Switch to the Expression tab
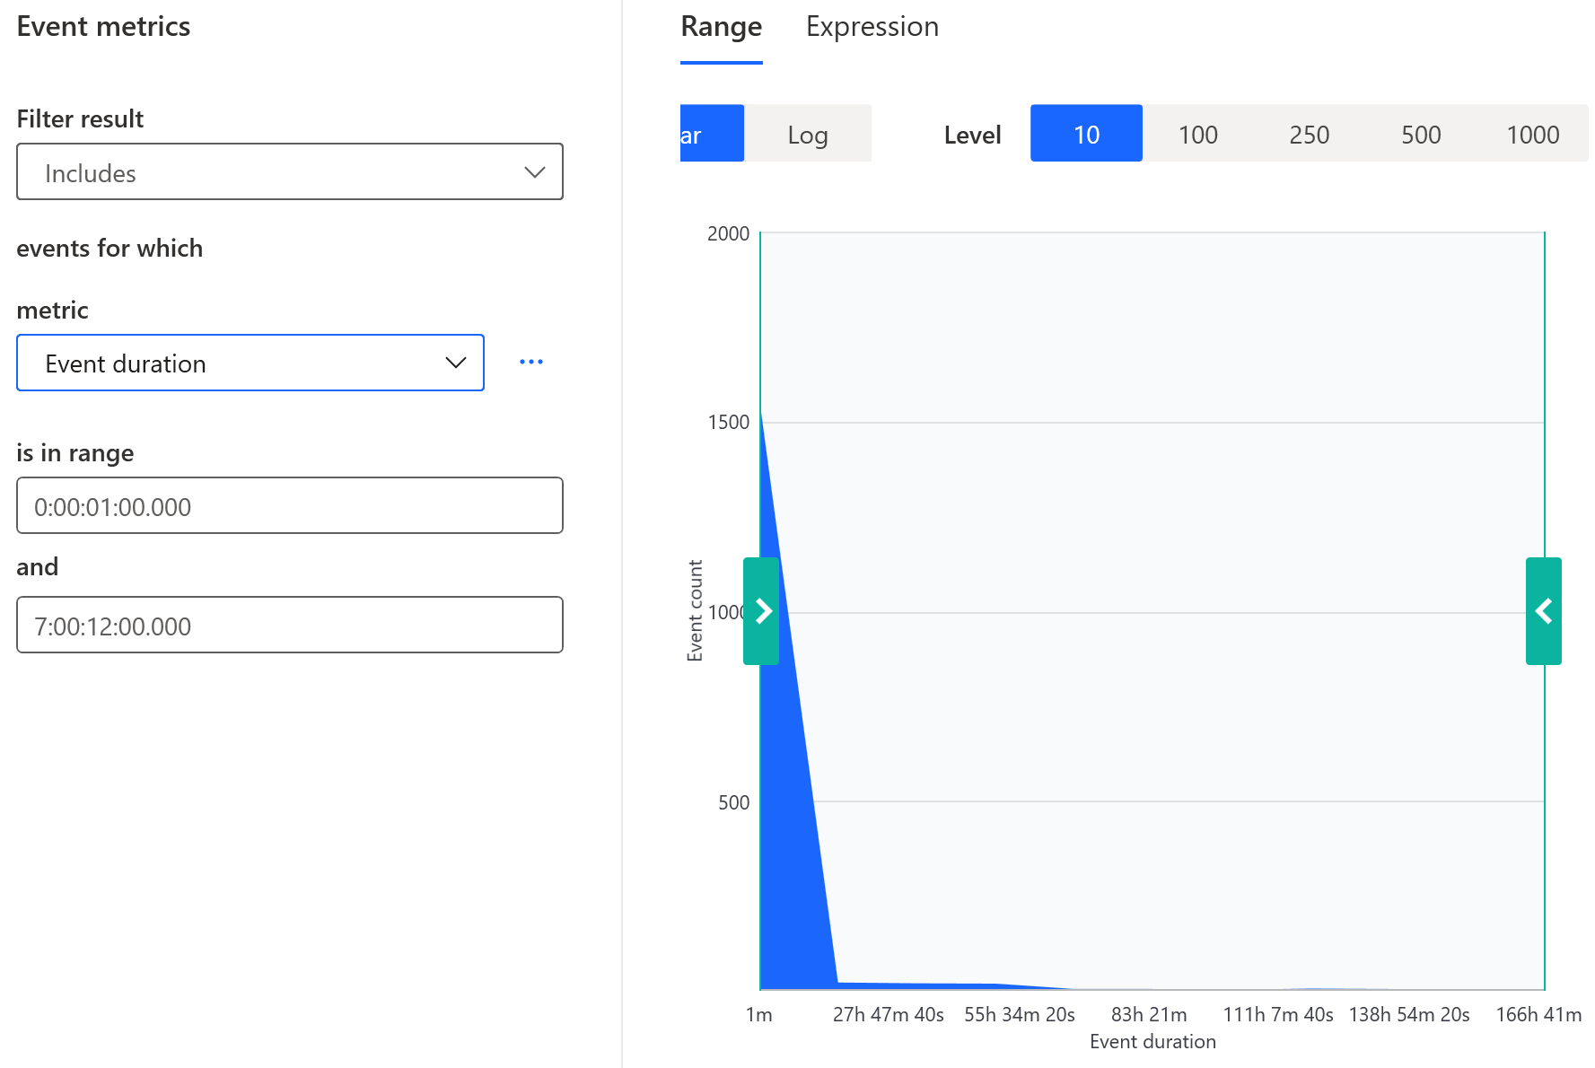The height and width of the screenshot is (1068, 1595). tap(871, 26)
